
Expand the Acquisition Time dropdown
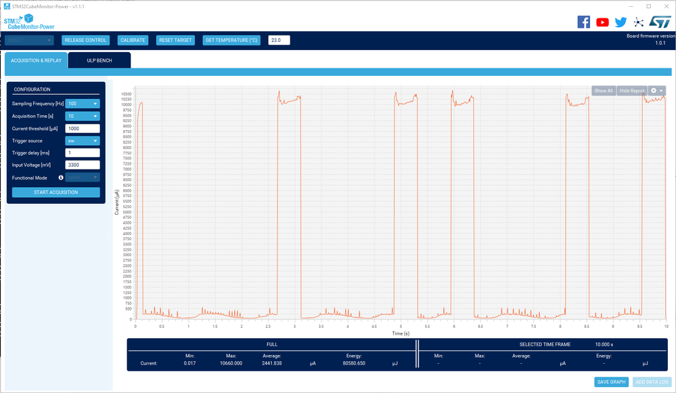tap(83, 116)
